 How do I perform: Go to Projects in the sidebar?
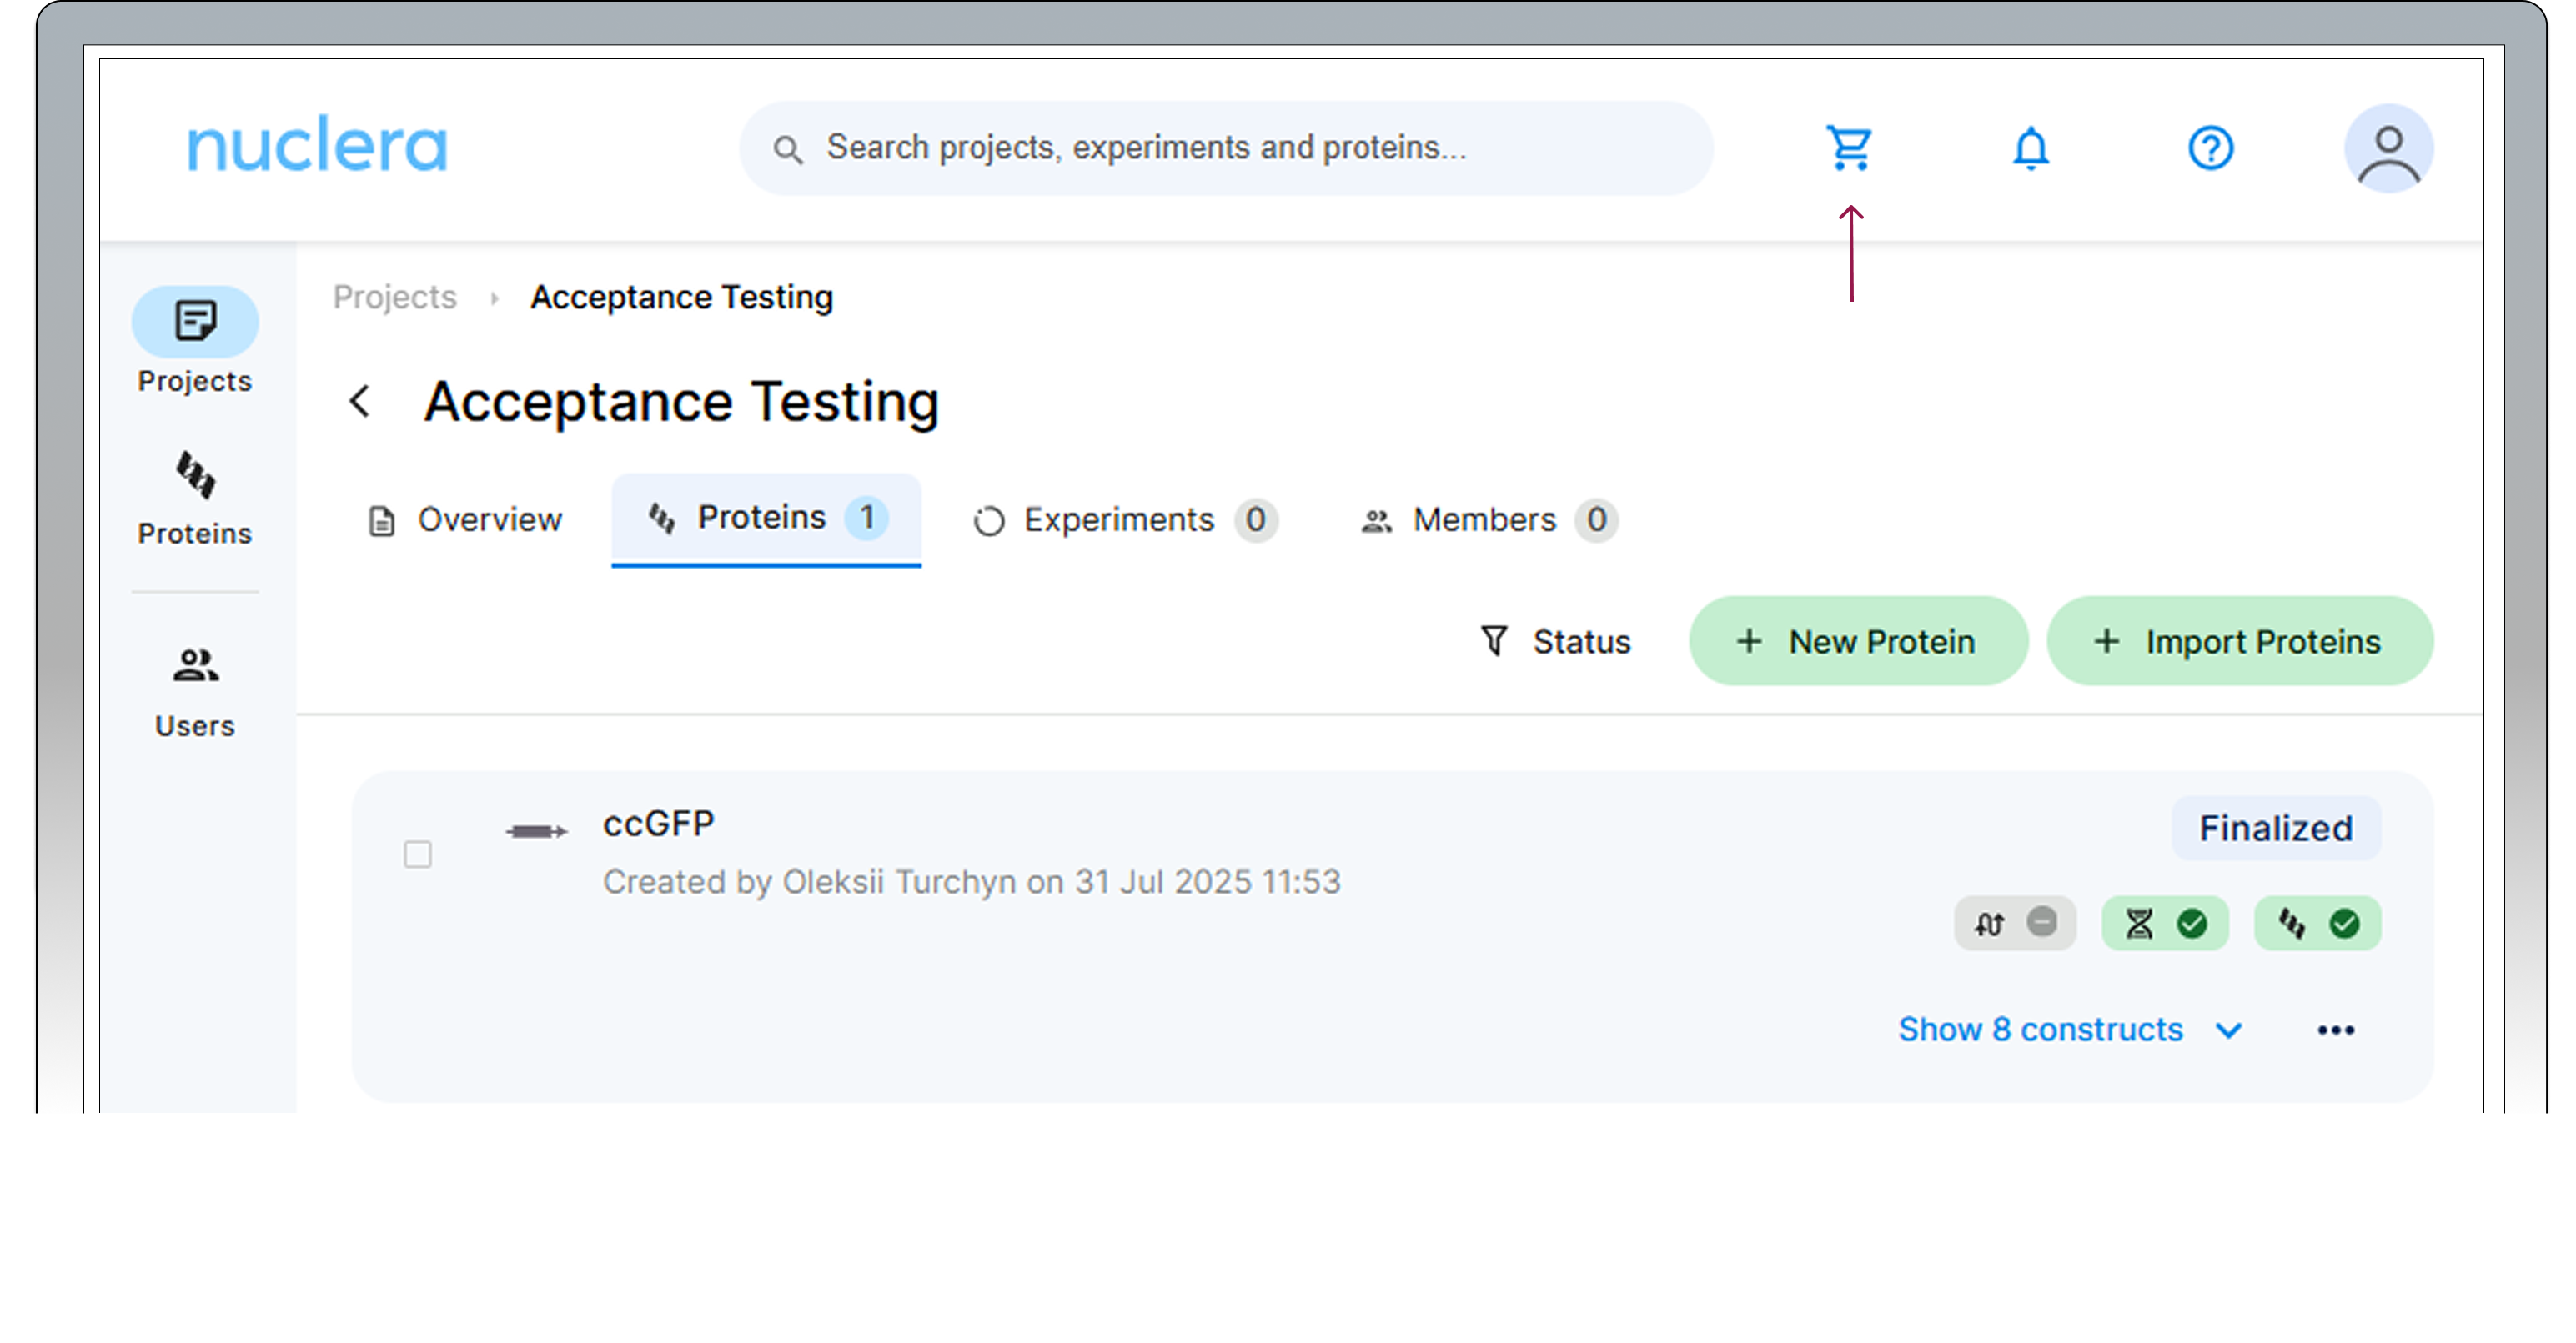click(x=195, y=342)
